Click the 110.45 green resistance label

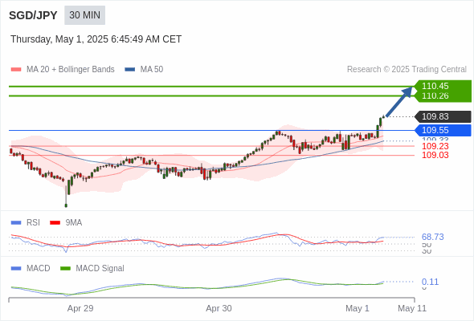[x=435, y=86]
